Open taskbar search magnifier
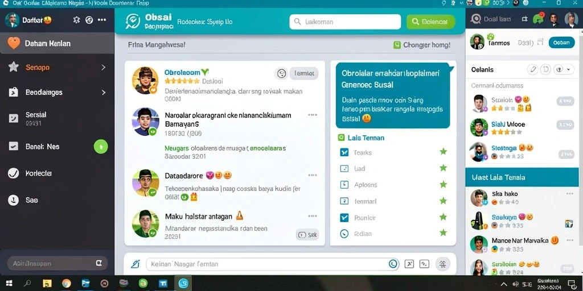The height and width of the screenshot is (291, 583). 27,284
